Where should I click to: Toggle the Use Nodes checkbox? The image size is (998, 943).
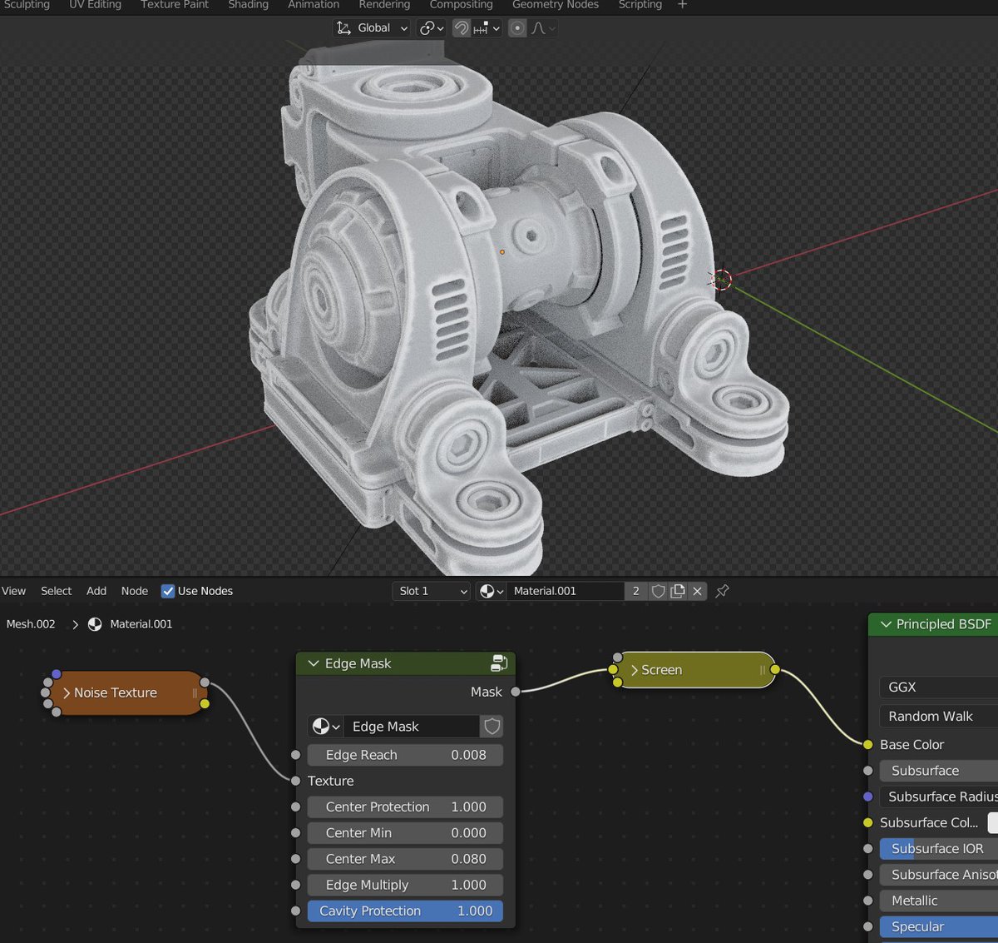(168, 591)
